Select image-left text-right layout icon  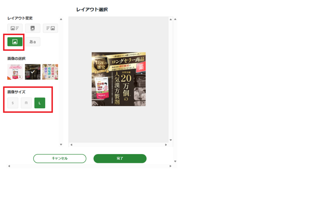15,28
